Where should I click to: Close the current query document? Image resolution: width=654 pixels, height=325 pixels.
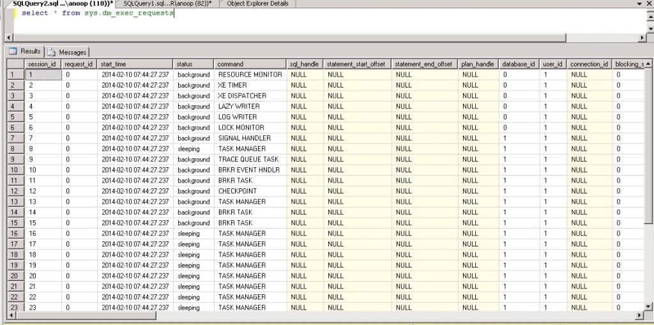[648, 4]
